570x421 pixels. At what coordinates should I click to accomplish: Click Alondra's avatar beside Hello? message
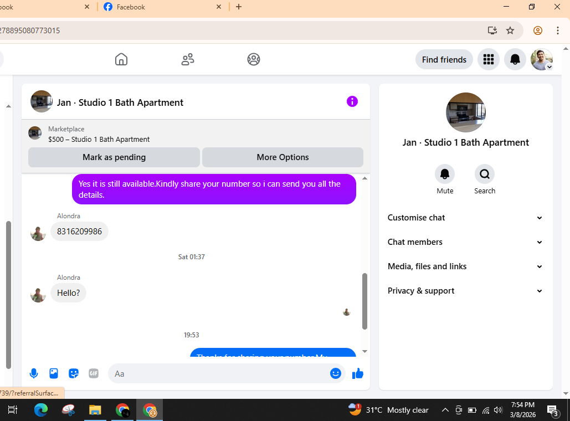[x=38, y=295]
